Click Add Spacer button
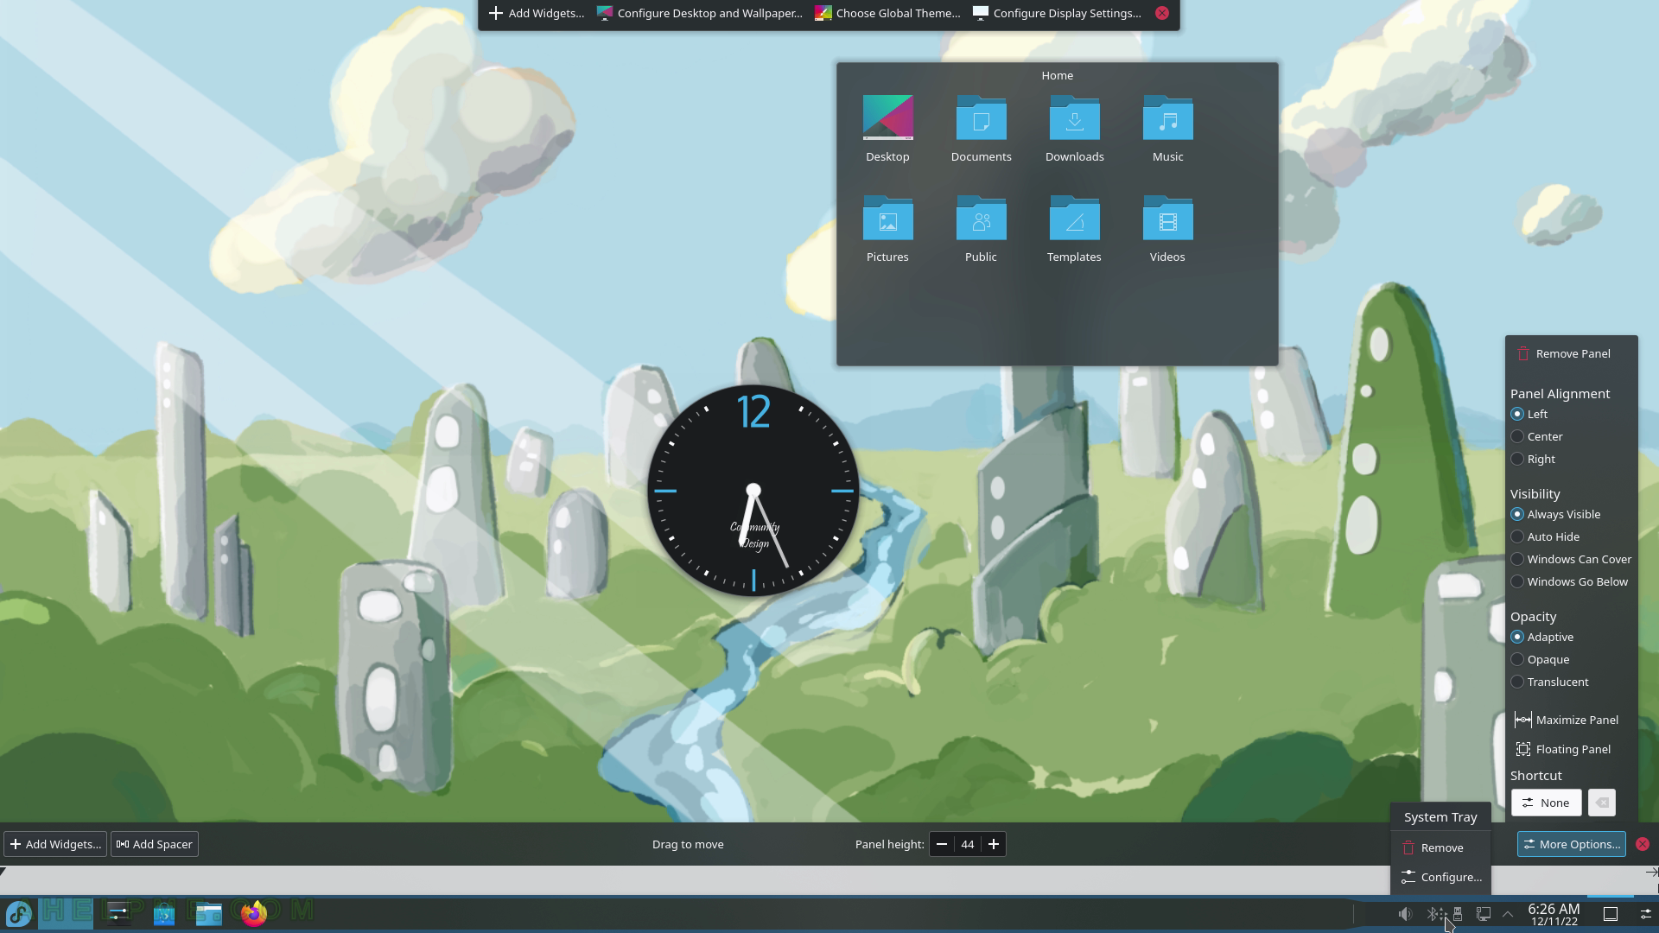This screenshot has height=933, width=1659. [x=155, y=844]
